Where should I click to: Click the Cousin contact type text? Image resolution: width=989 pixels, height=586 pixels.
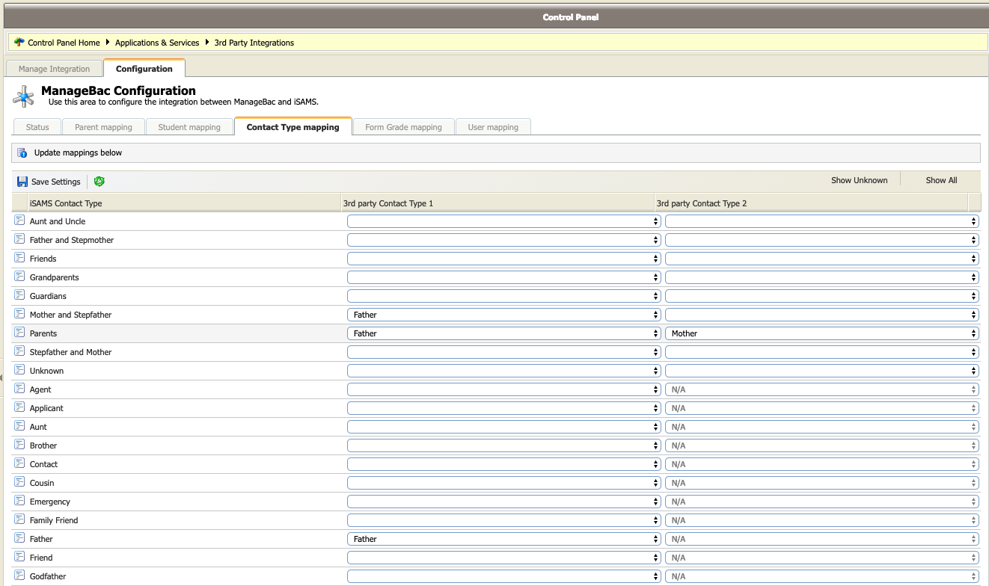point(42,483)
